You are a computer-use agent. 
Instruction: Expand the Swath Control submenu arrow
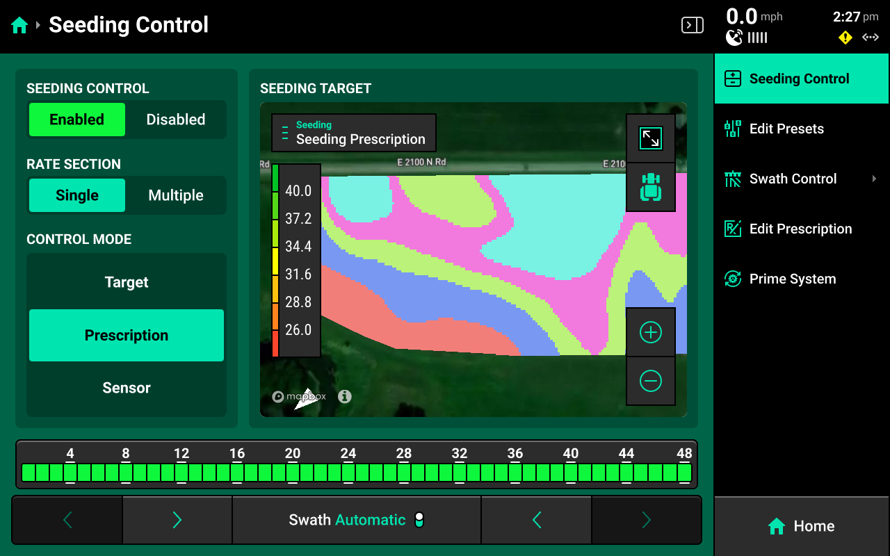point(874,179)
